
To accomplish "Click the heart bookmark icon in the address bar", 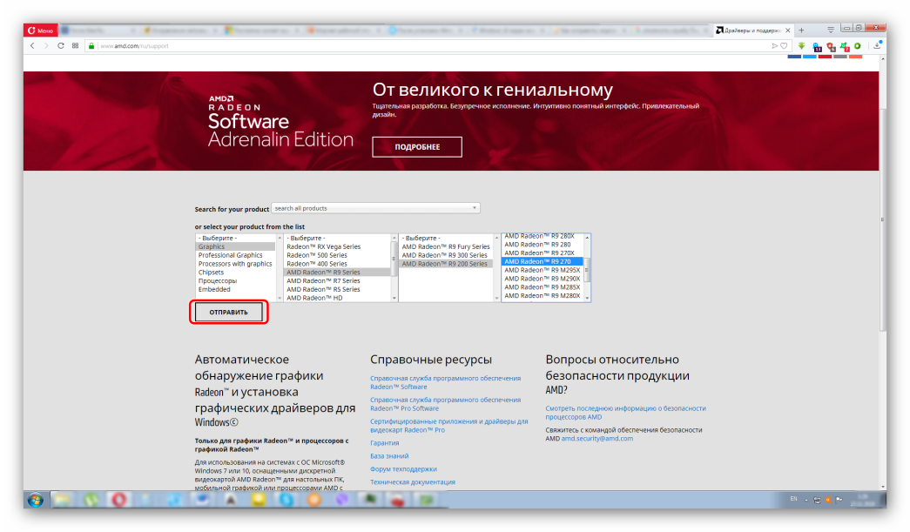I will pos(784,45).
